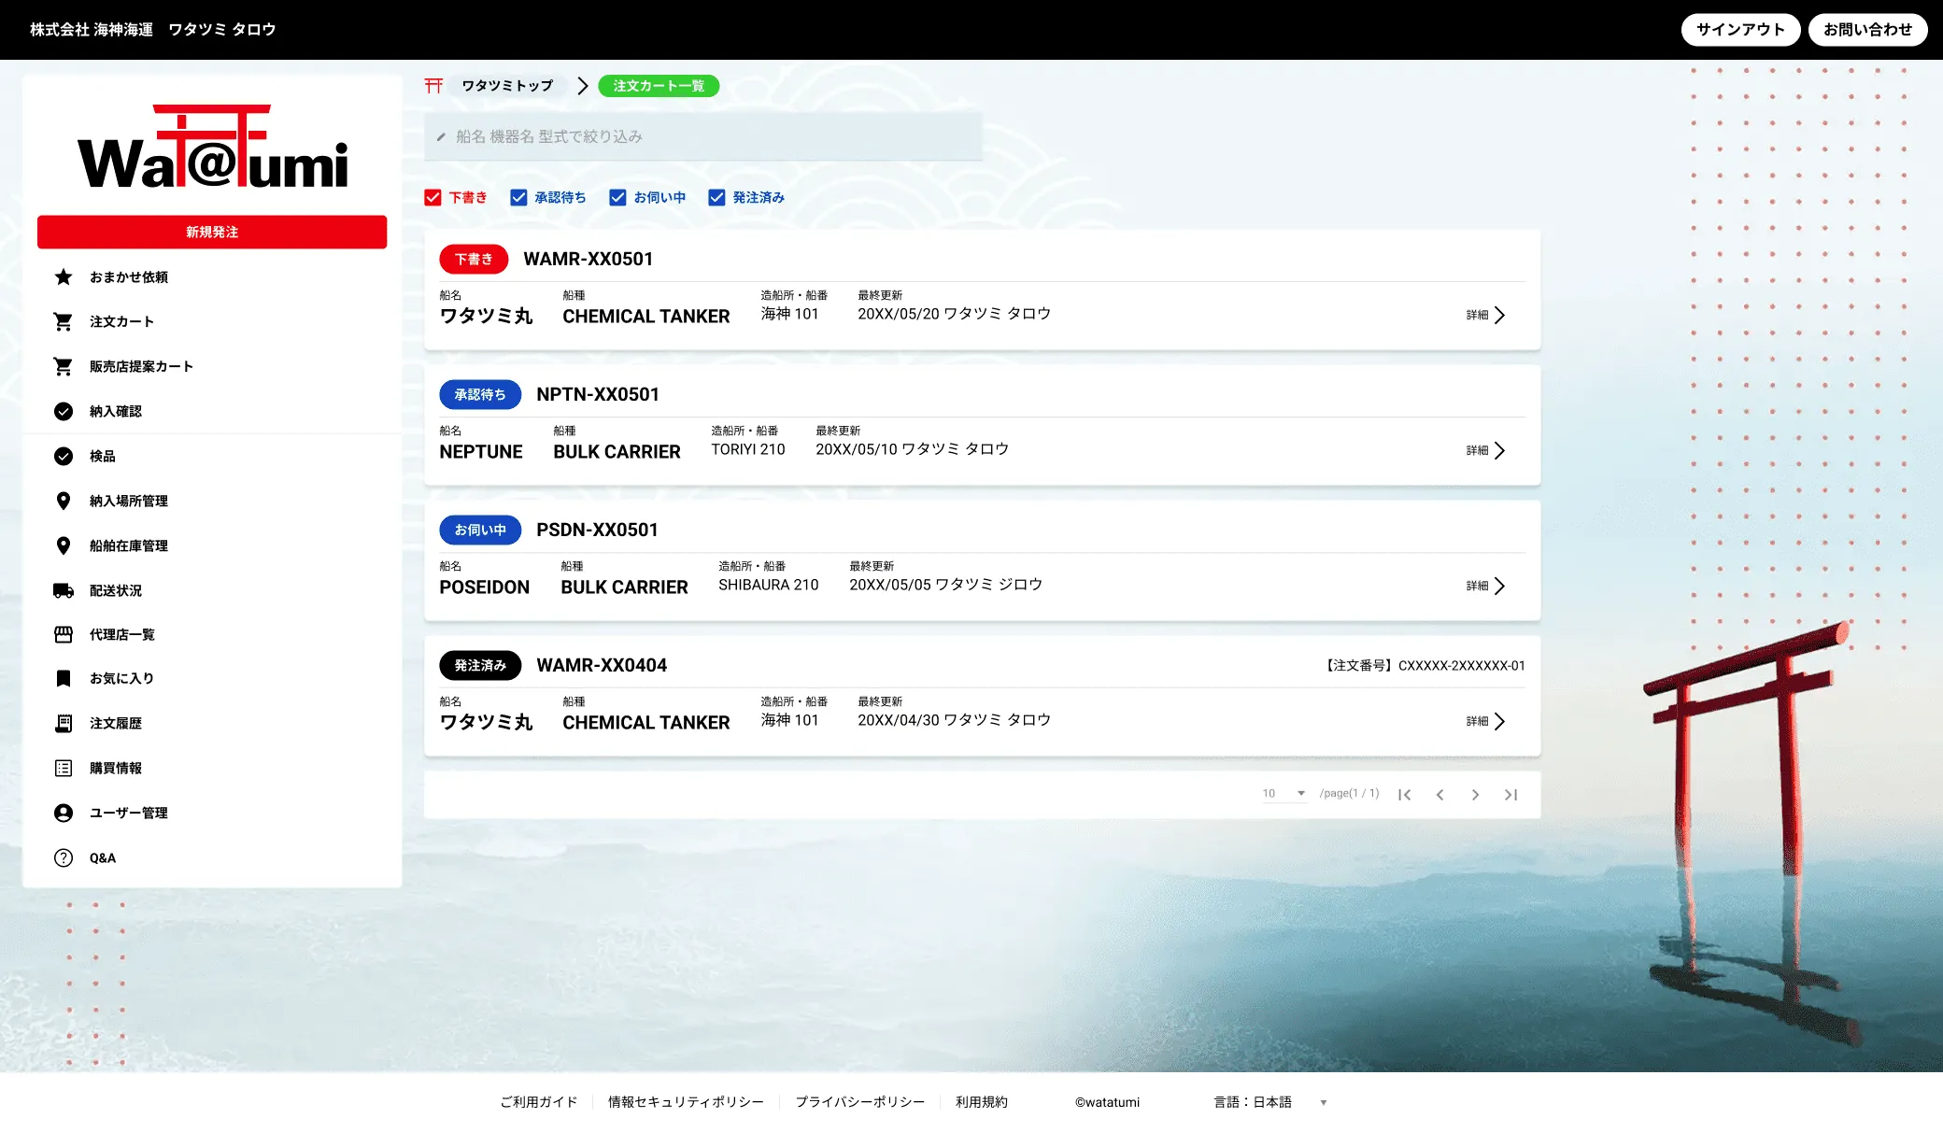1943x1132 pixels.
Task: Select the 注文履歴 menu item
Action: point(116,723)
